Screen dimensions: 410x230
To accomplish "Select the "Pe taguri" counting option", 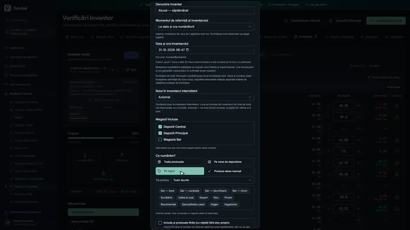I will [180, 171].
